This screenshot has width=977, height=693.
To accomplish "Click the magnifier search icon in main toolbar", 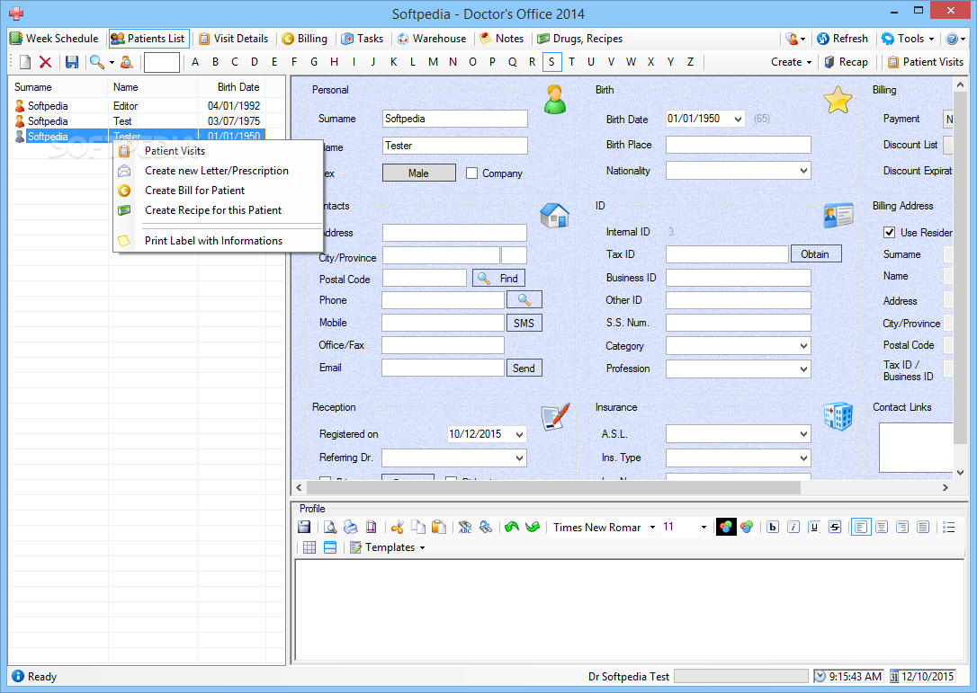I will [x=96, y=62].
